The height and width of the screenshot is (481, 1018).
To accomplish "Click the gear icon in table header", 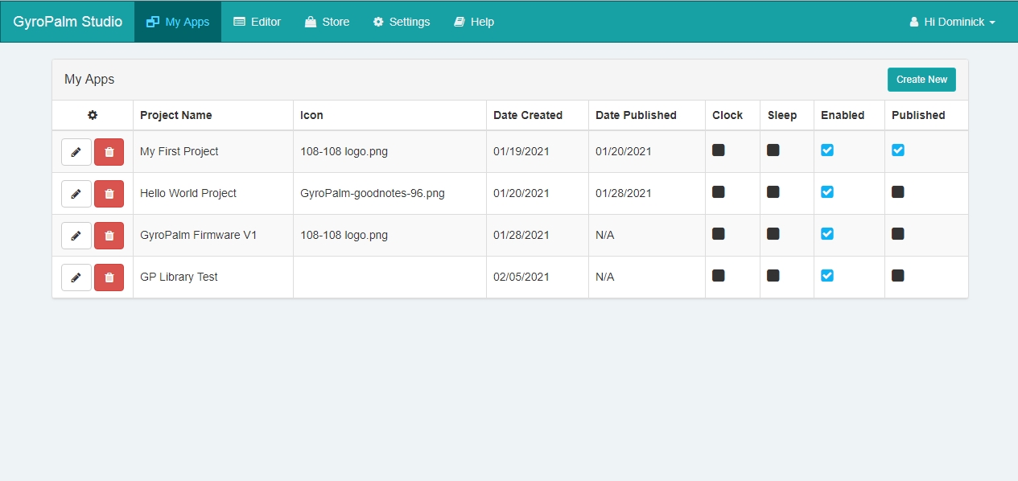I will [x=93, y=115].
